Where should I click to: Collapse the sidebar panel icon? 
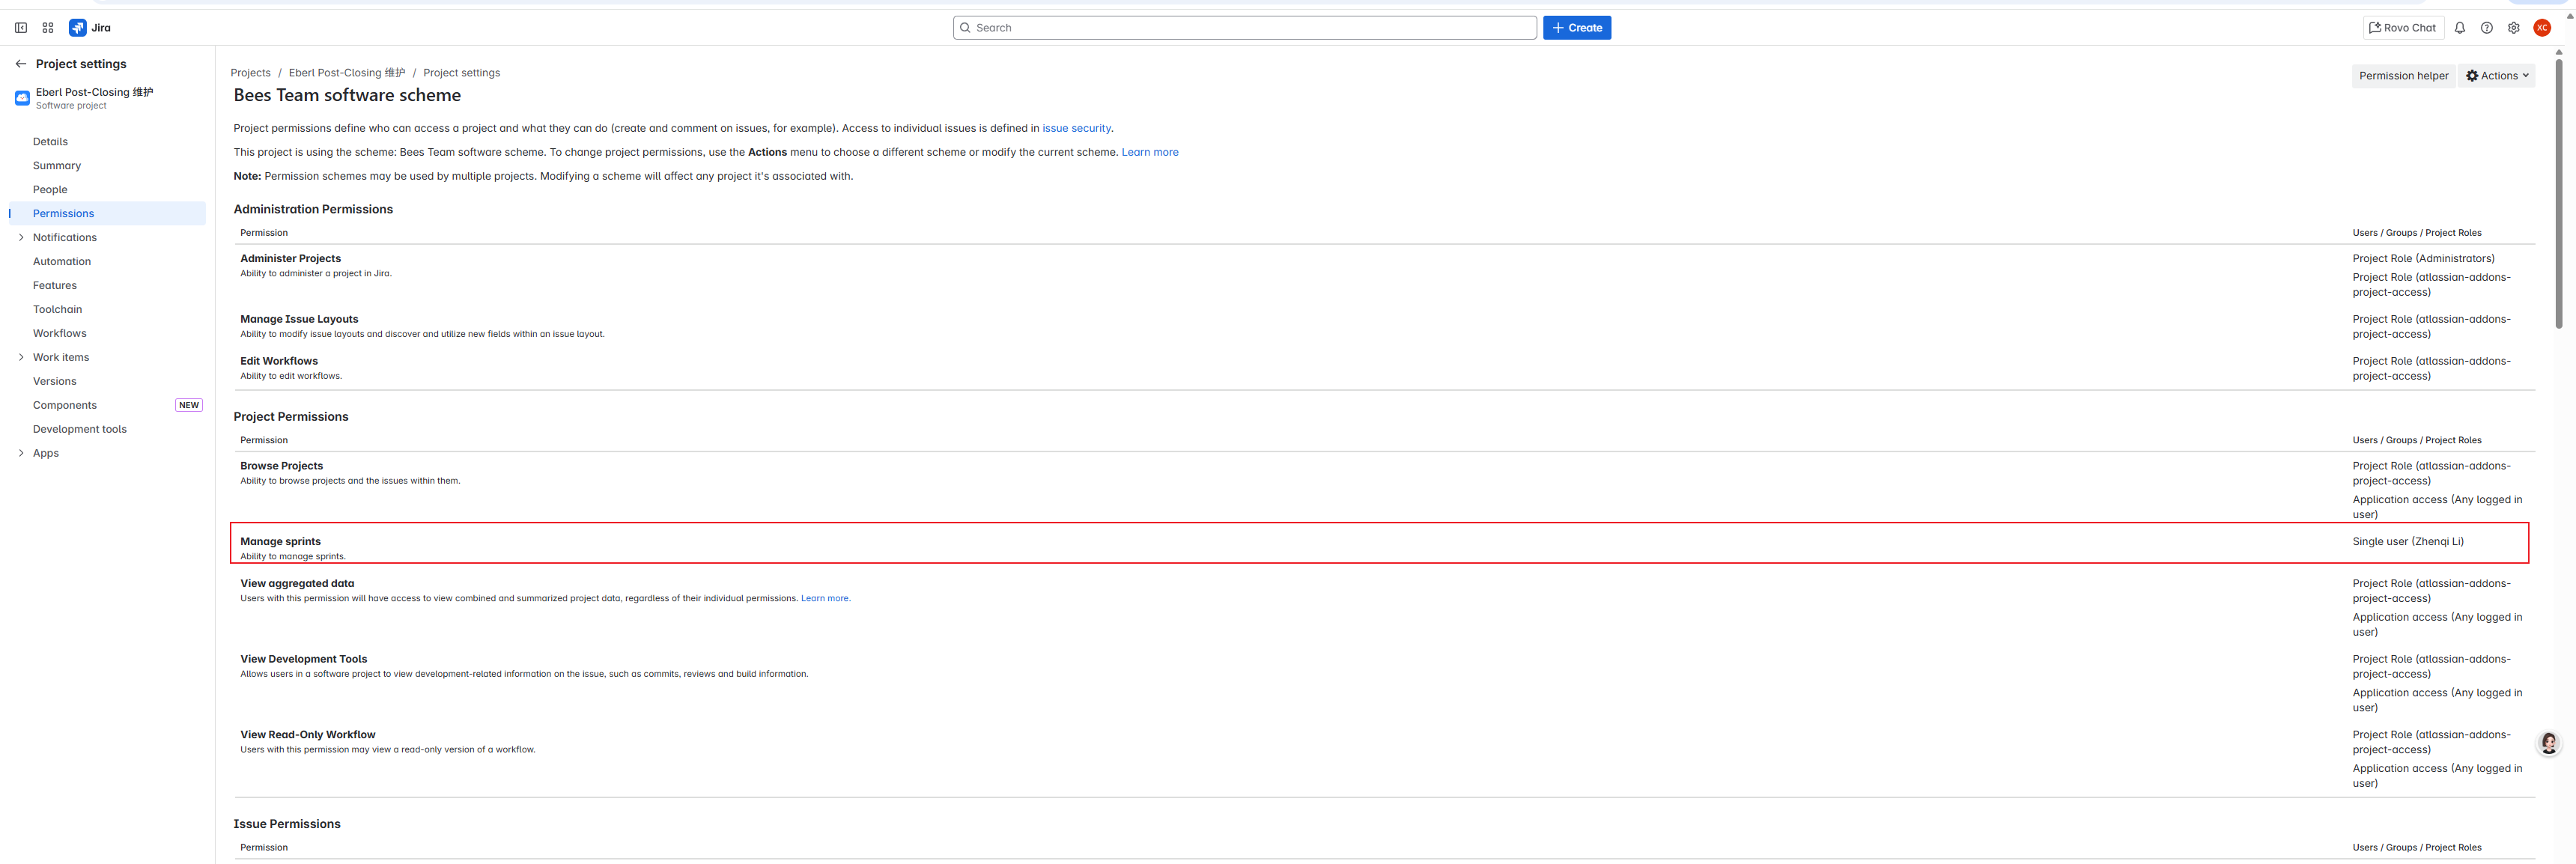21,28
